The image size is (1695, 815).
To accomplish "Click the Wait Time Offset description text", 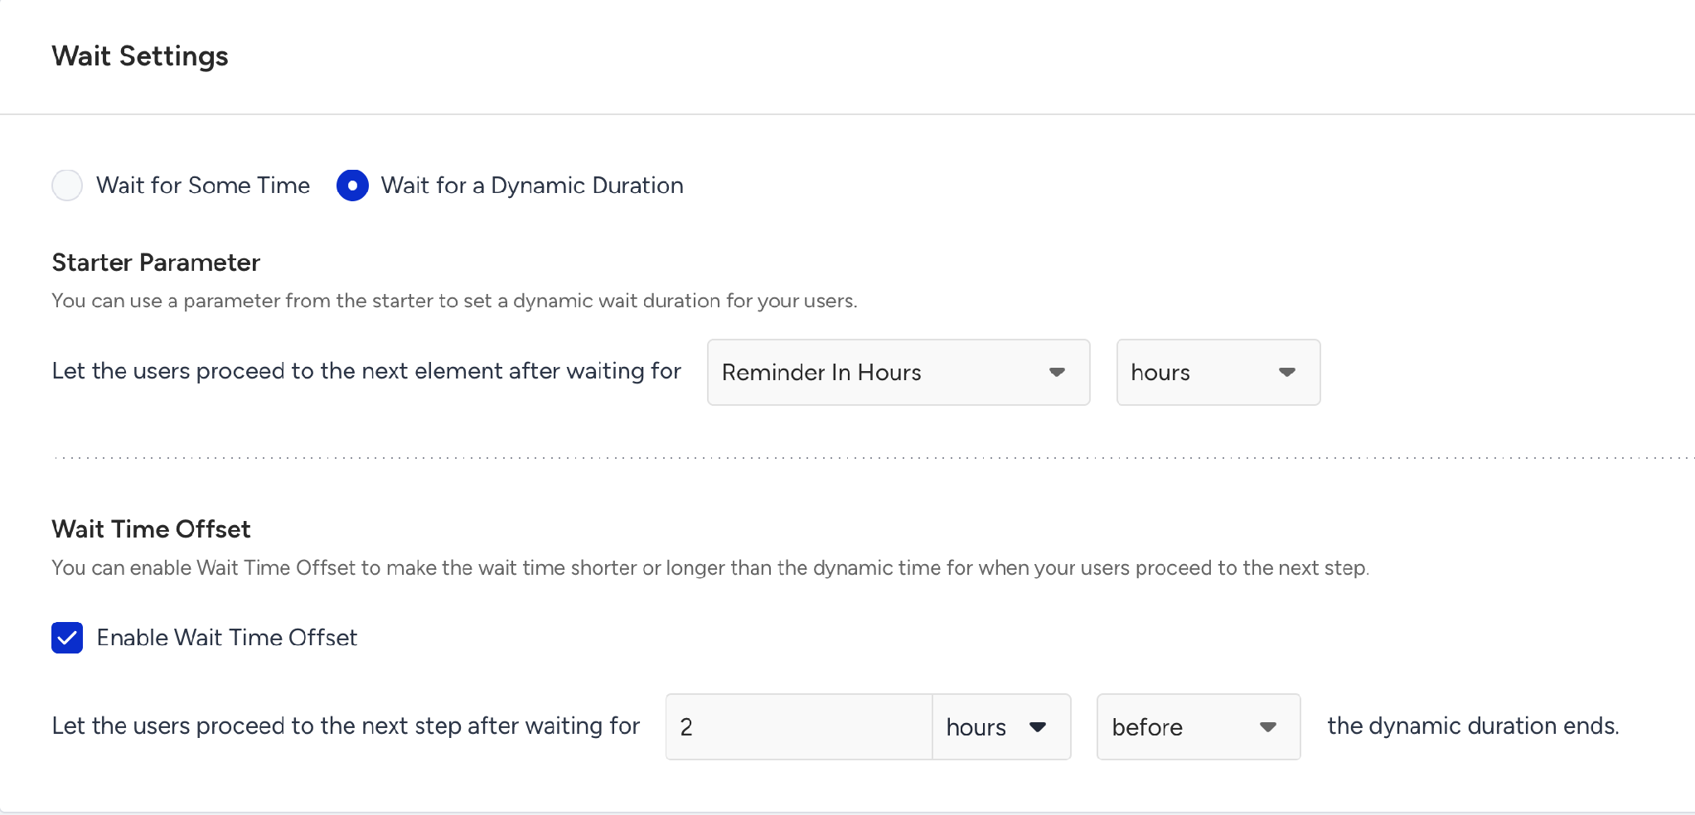I will (x=710, y=568).
